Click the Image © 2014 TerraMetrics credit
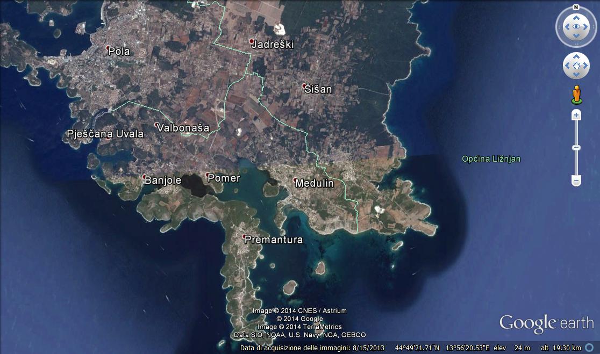 click(x=299, y=327)
